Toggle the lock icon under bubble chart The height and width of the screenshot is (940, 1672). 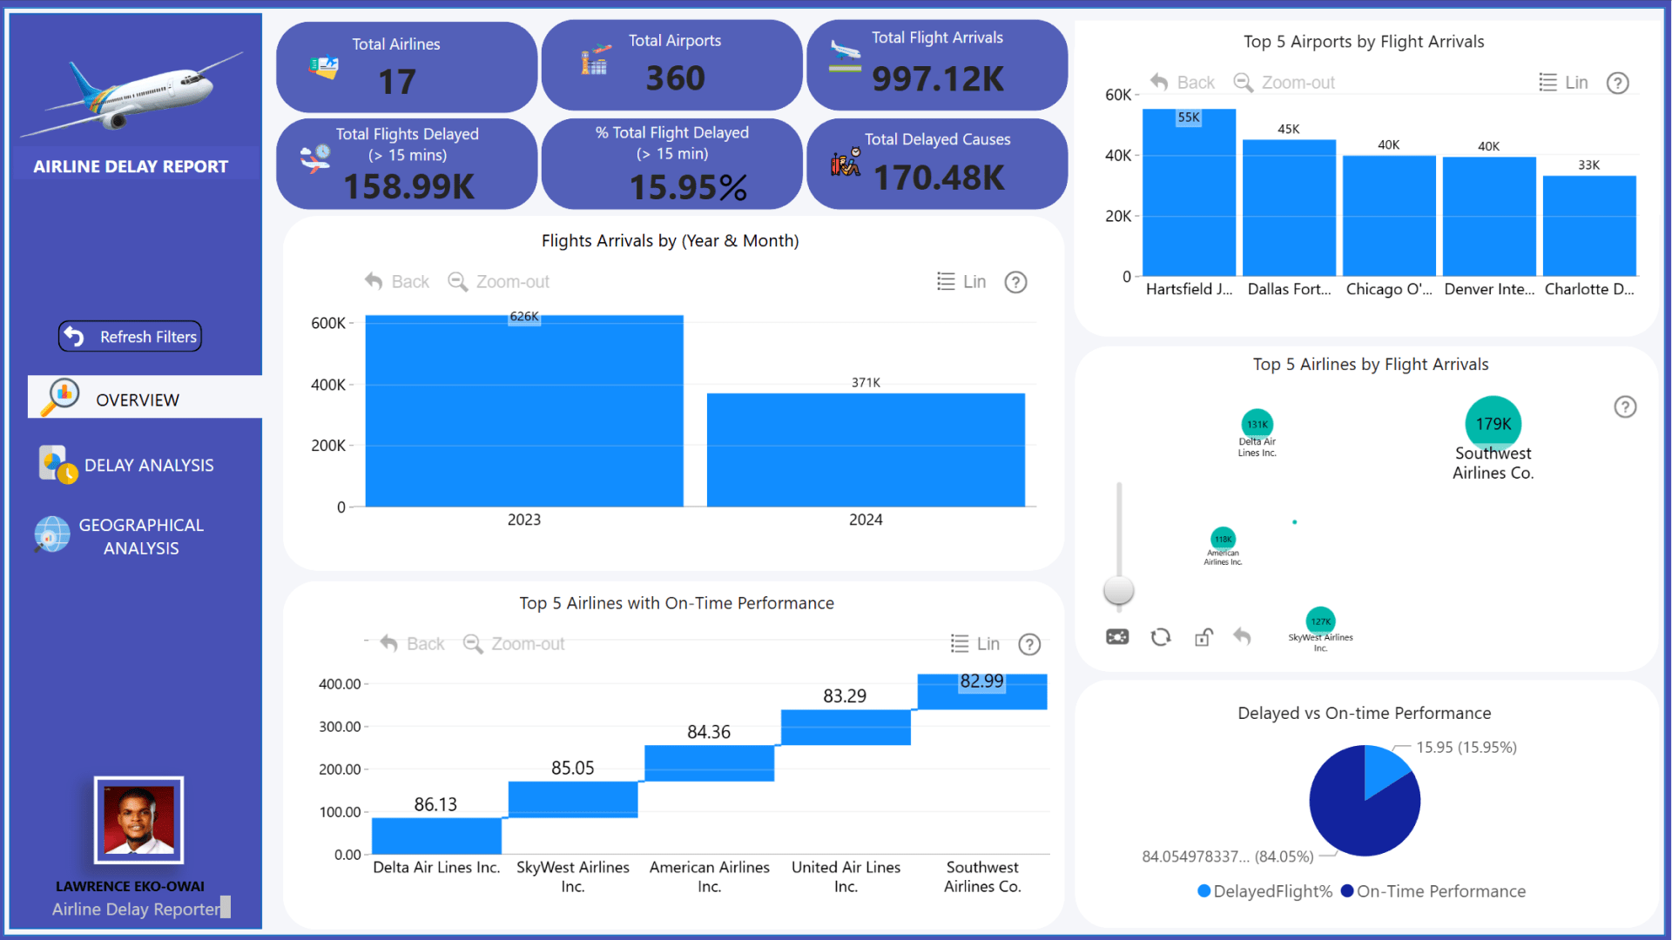1203,637
